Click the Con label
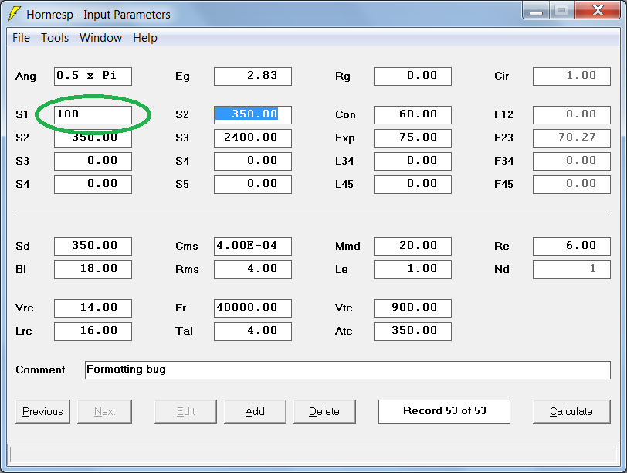 pos(345,115)
